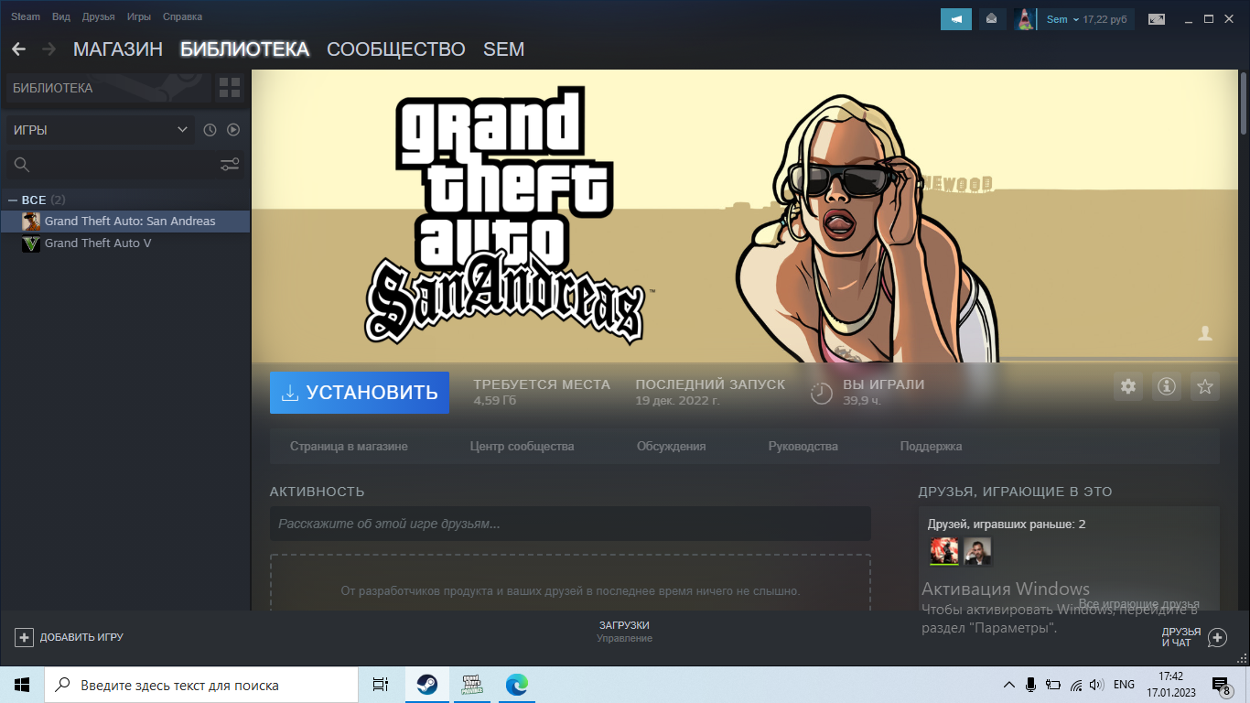Viewport: 1250px width, 703px height.
Task: Click the Sem profile avatar
Action: click(x=1026, y=18)
